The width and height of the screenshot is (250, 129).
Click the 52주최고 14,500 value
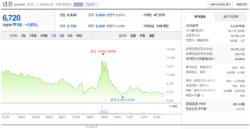(x=230, y=72)
